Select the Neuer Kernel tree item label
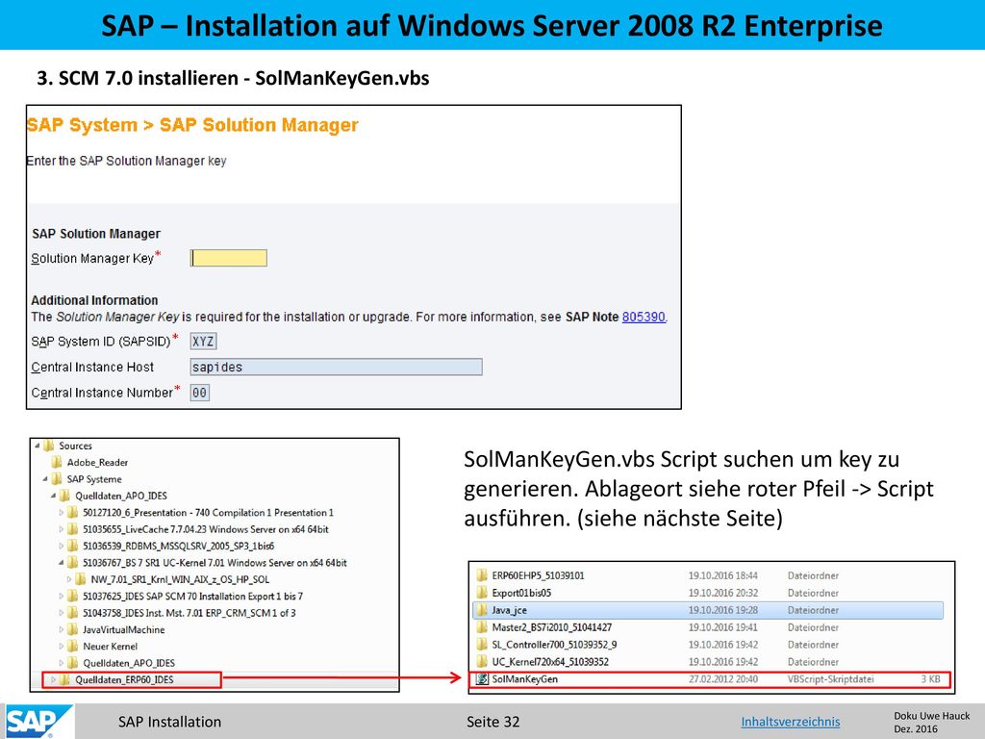Screen dimensions: 985x739 click(x=110, y=646)
